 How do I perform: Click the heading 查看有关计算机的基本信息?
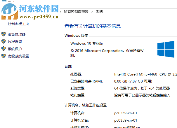[x=93, y=26]
